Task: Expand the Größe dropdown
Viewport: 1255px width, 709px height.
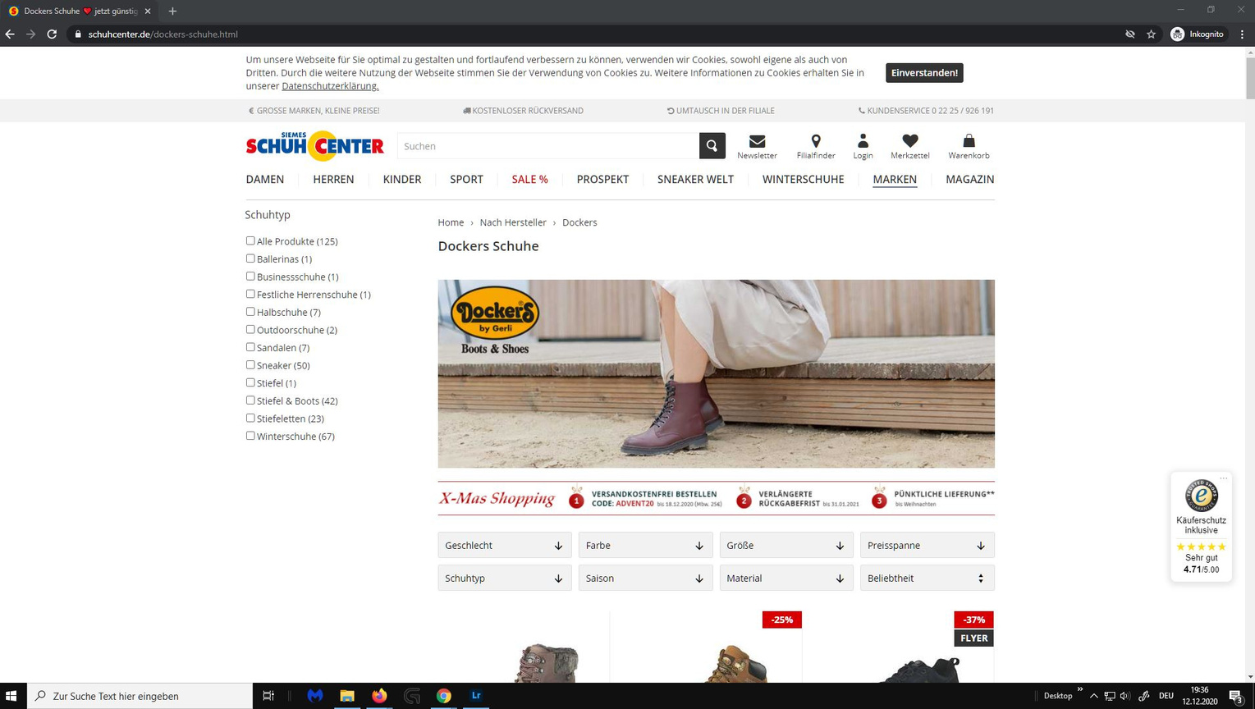Action: tap(786, 546)
